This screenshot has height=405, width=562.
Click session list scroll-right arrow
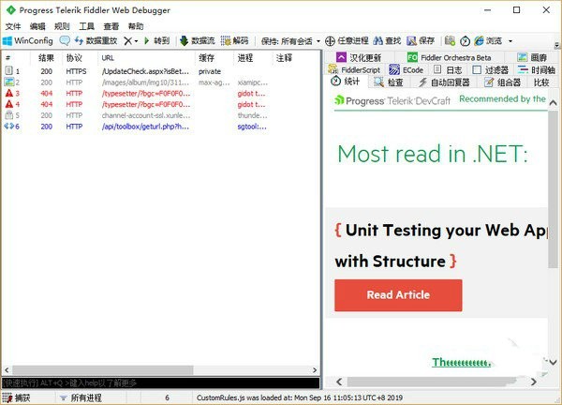click(x=315, y=370)
